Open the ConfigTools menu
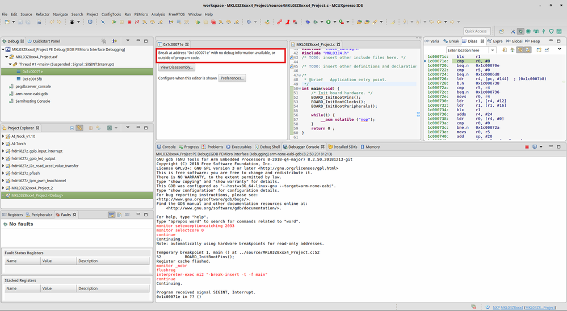Image resolution: width=567 pixels, height=311 pixels. (x=111, y=14)
